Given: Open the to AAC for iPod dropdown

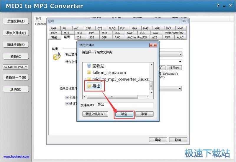Looking at the screenshot, I should (x=15, y=67).
